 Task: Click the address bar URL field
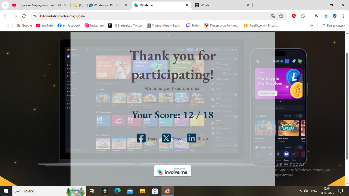tap(153, 16)
